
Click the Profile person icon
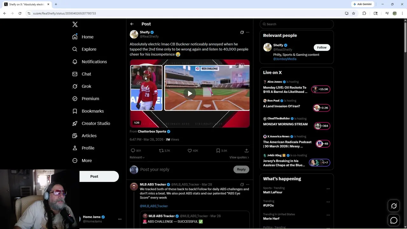[x=75, y=148]
